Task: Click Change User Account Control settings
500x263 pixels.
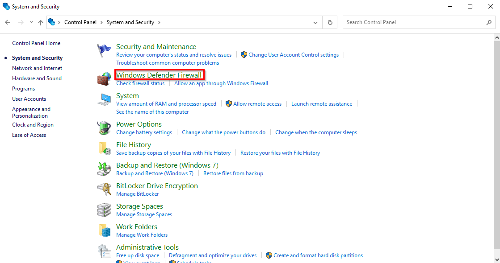Action: click(x=294, y=55)
